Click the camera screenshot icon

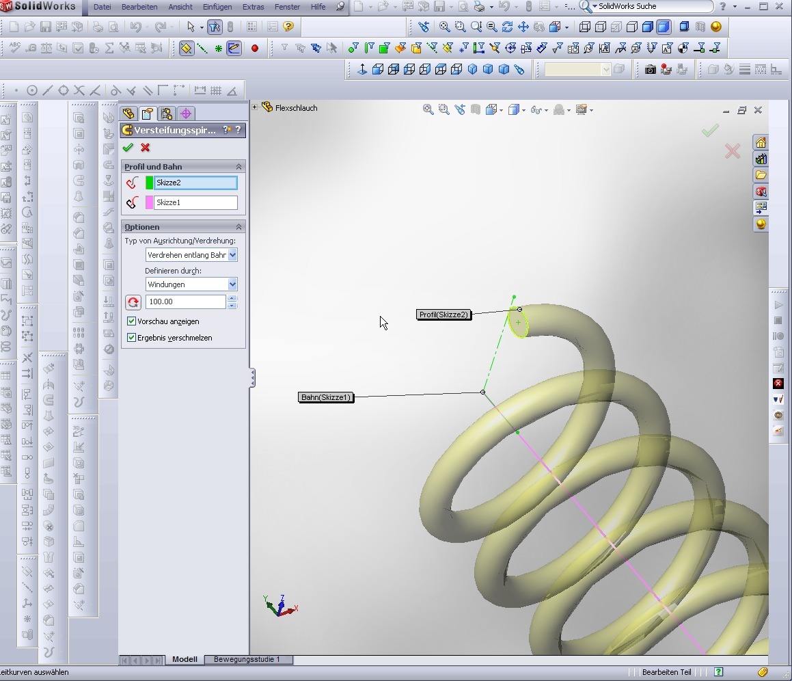pos(651,69)
